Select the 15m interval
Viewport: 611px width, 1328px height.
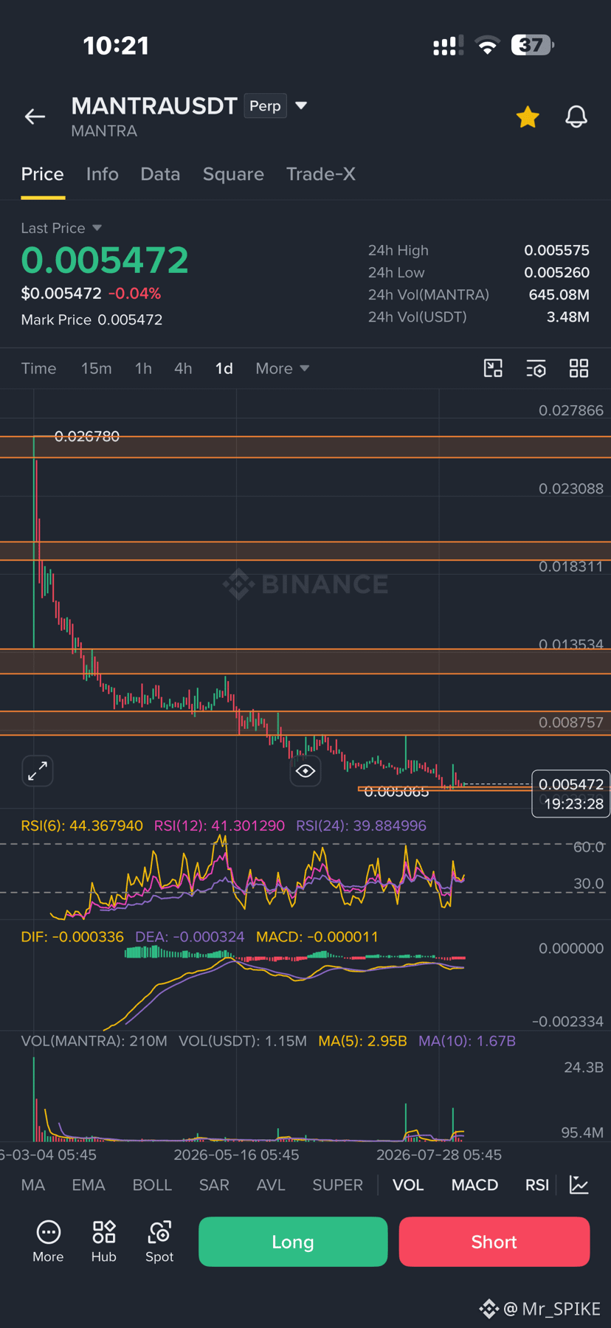click(x=97, y=368)
